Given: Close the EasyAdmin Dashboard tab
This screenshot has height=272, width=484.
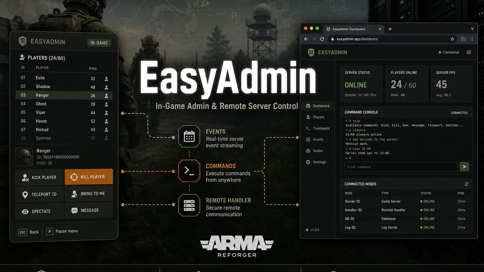Looking at the screenshot, I should coord(380,29).
